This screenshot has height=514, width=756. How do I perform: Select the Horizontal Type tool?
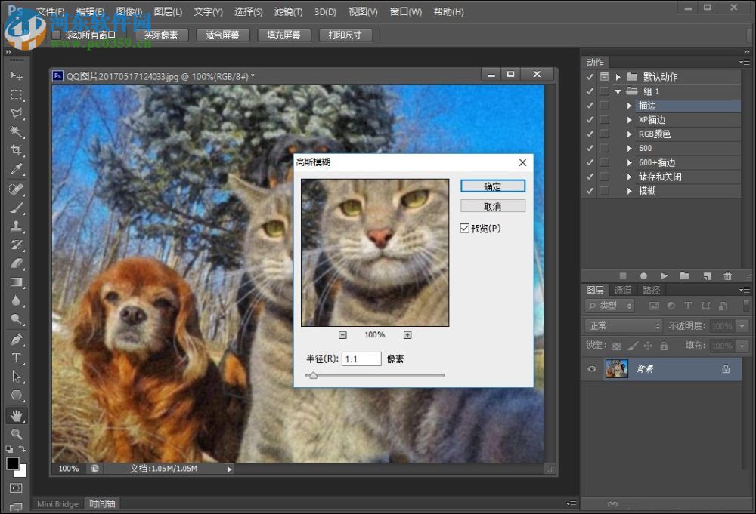tap(16, 358)
